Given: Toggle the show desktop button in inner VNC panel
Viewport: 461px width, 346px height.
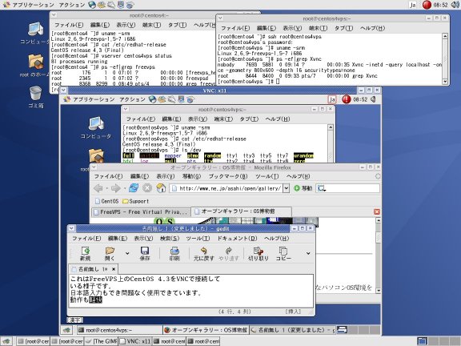Looking at the screenshot, I should (66, 330).
